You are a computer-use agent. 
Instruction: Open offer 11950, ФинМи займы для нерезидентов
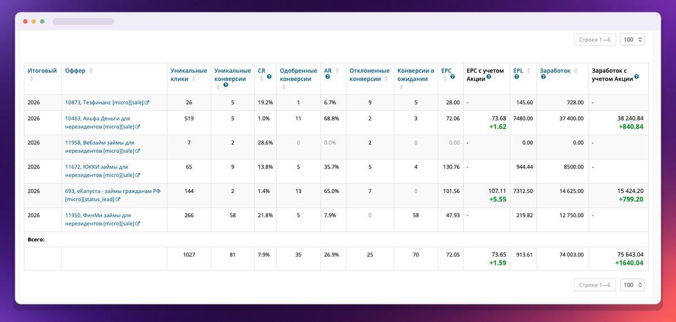point(99,219)
